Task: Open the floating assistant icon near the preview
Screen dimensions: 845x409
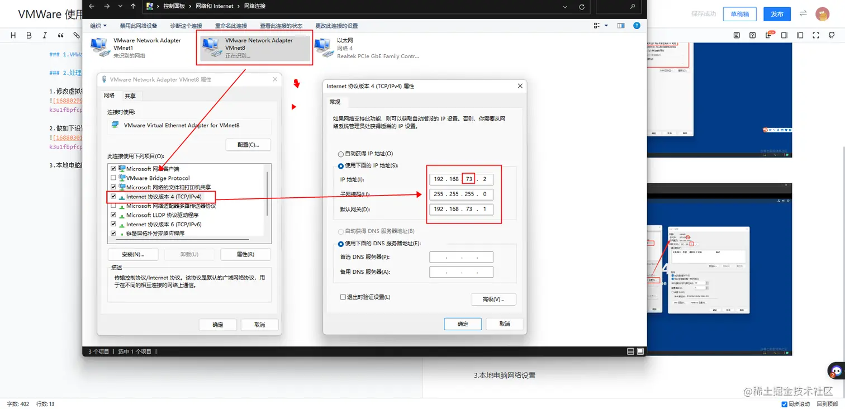Action: click(x=835, y=370)
